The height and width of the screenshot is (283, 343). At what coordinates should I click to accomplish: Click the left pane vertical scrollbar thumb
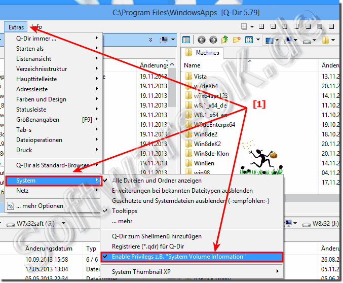click(x=172, y=88)
